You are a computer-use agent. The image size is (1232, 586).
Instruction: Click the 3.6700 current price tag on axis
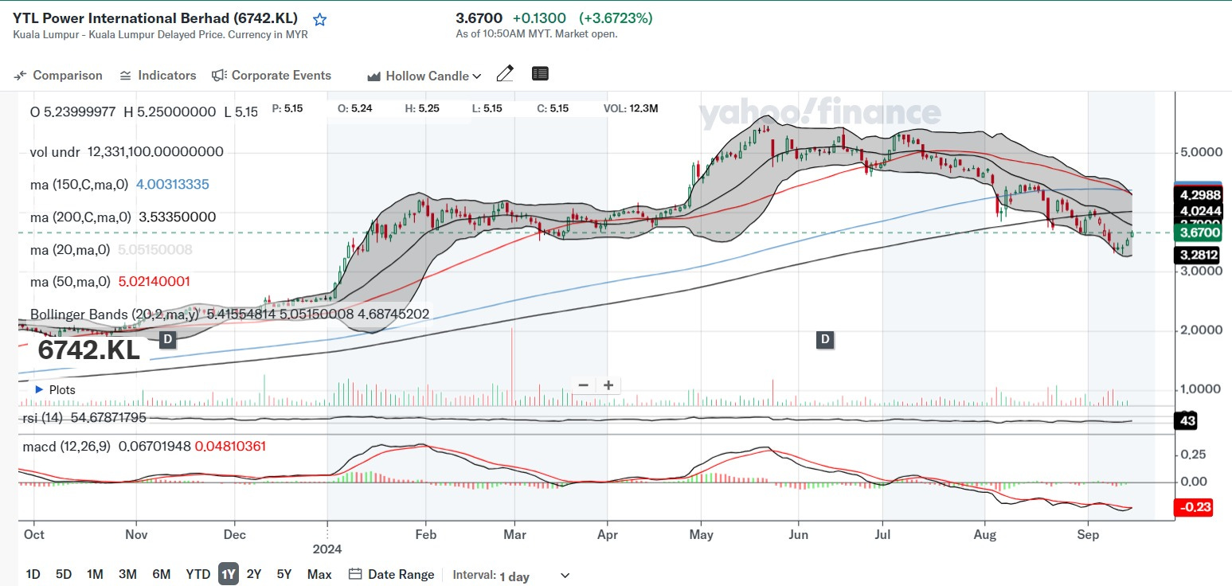1197,232
